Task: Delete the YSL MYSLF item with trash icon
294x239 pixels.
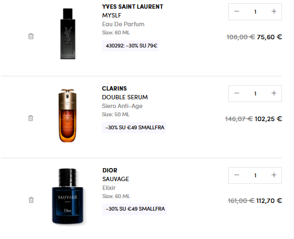Action: [31, 36]
